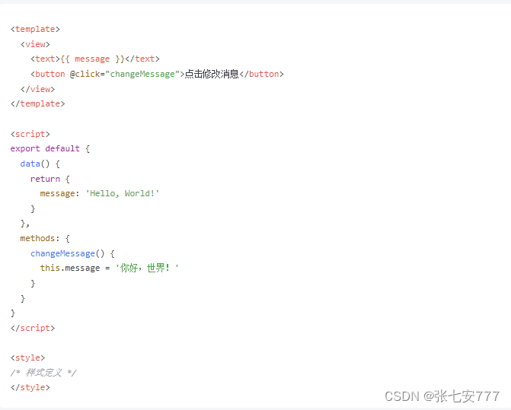Click the 'data() {' line
The height and width of the screenshot is (410, 511).
40,164
